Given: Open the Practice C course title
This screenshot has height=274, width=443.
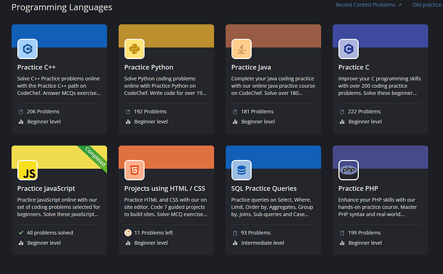Looking at the screenshot, I should pos(354,67).
